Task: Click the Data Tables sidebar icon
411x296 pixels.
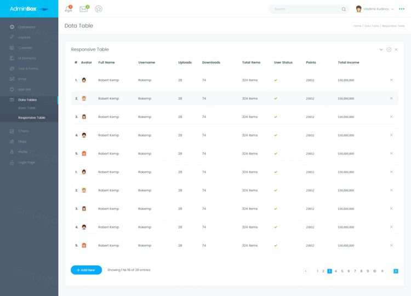Action: [x=12, y=100]
